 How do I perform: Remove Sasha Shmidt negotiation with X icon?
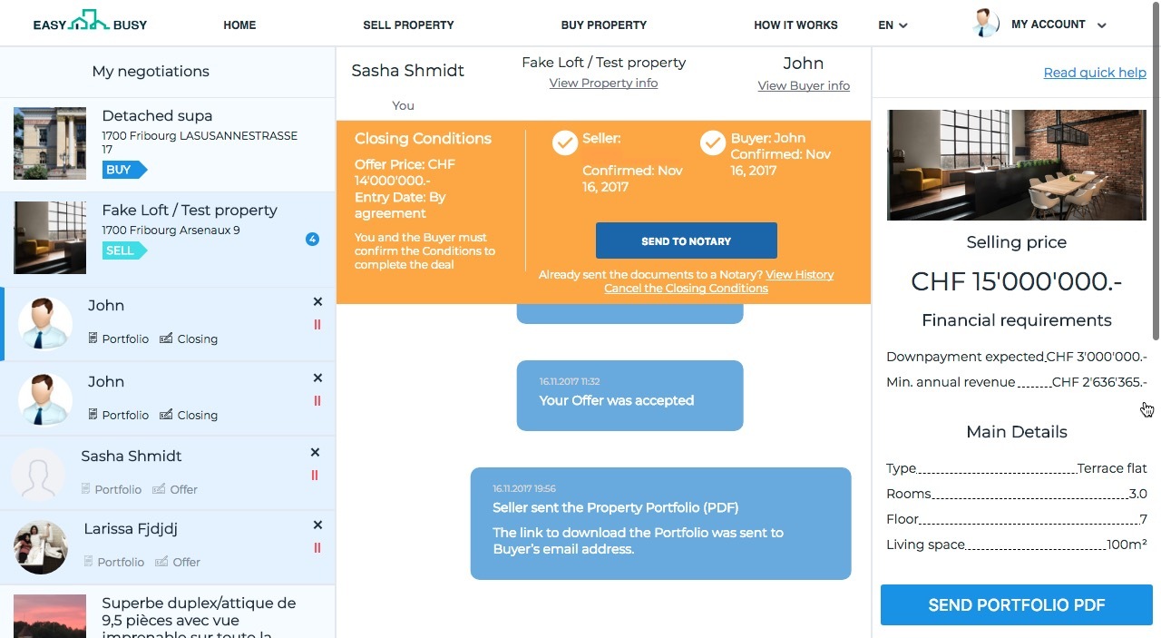click(x=315, y=453)
